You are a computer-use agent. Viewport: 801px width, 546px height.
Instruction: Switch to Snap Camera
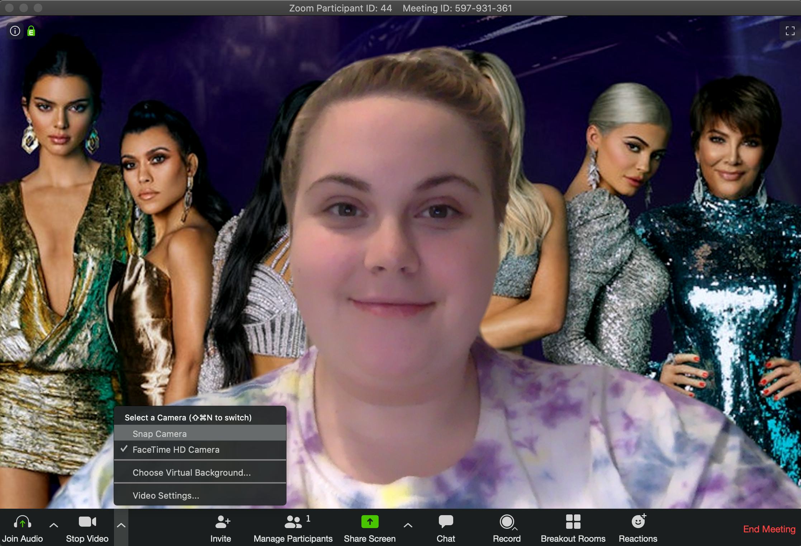pos(160,434)
